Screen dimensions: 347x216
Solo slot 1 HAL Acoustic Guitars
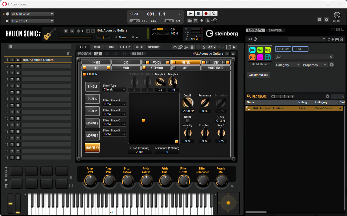click(x=18, y=60)
